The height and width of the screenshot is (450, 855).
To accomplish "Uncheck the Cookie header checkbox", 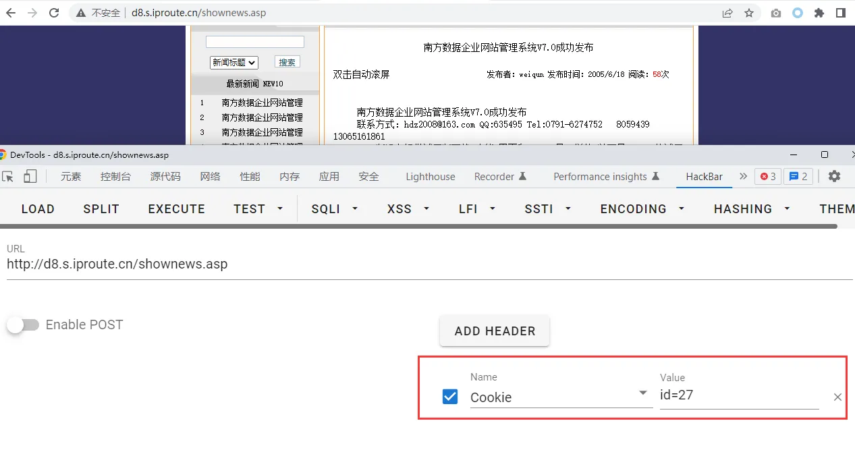I will 450,397.
